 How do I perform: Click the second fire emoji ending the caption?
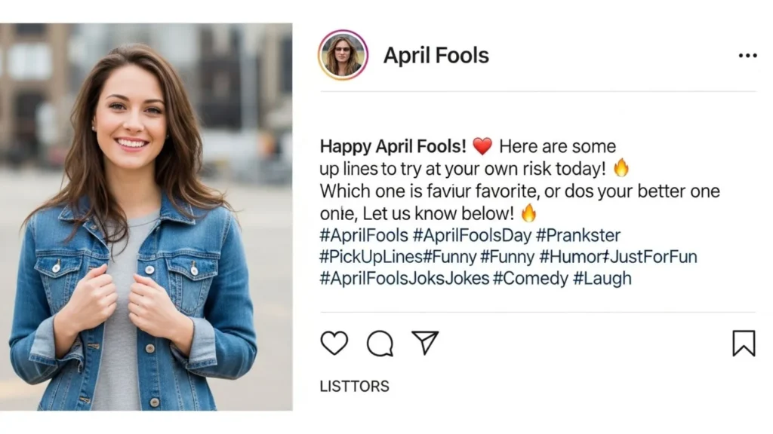(528, 213)
